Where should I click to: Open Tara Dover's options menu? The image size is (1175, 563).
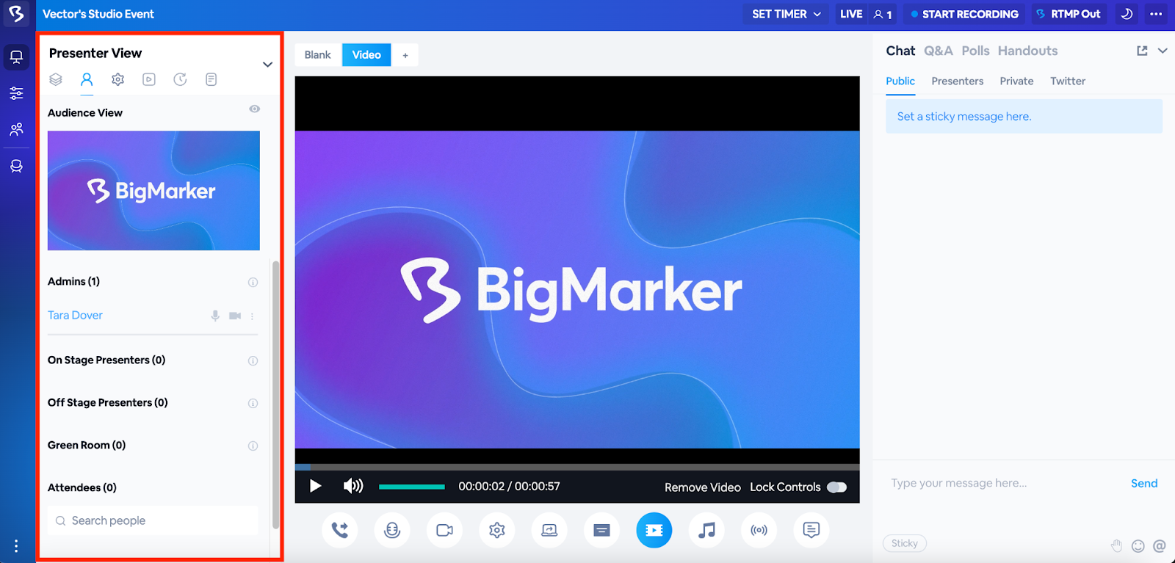(252, 316)
